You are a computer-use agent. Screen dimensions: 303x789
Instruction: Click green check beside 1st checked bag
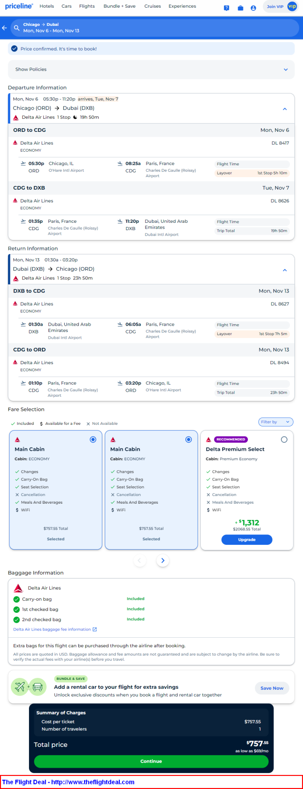click(x=17, y=609)
